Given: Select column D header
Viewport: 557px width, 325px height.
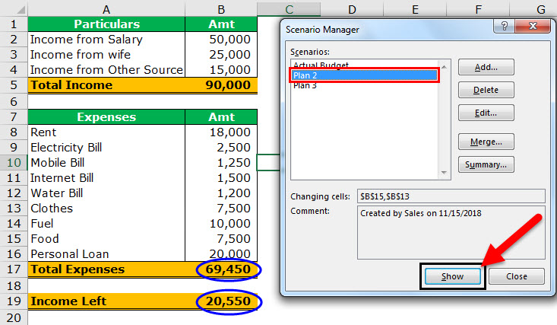Looking at the screenshot, I should (352, 9).
